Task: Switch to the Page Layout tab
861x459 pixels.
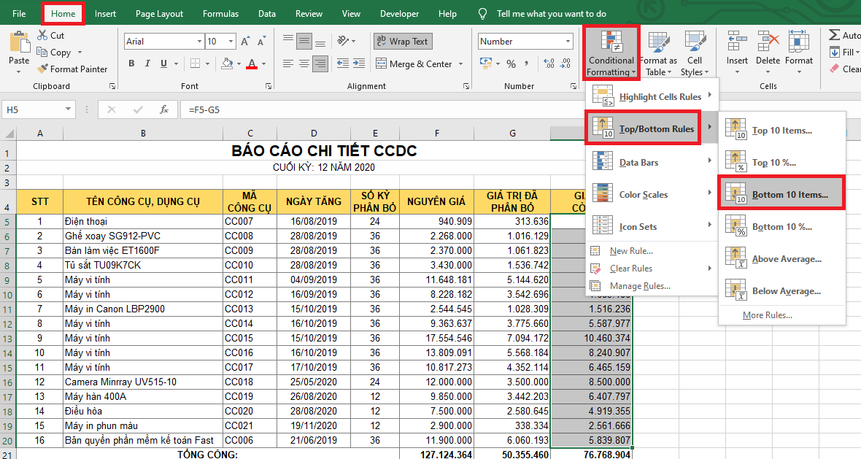Action: point(159,13)
